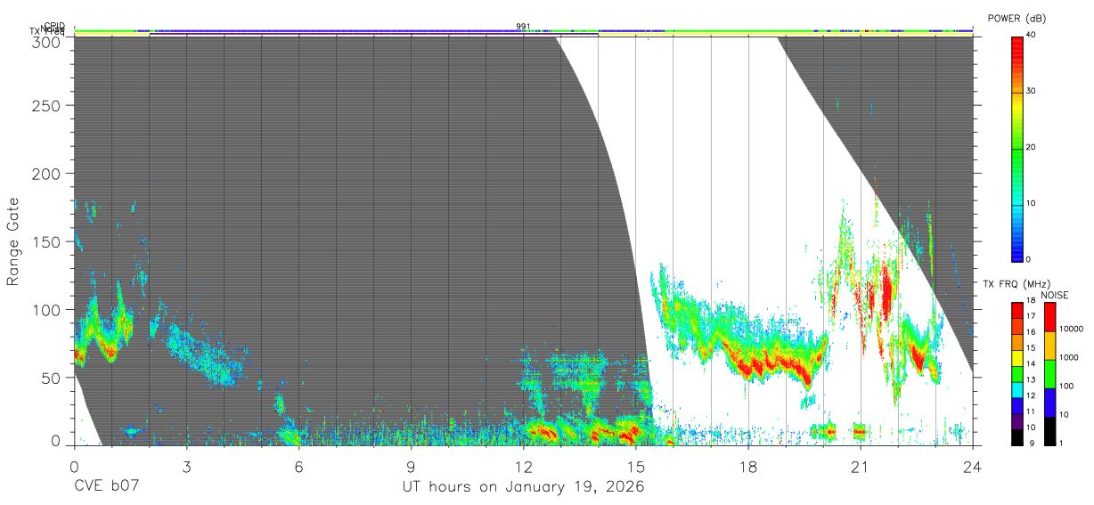Click the x-axis tick label 9
Viewport: 1094px width, 505px height.
pyautogui.click(x=411, y=467)
